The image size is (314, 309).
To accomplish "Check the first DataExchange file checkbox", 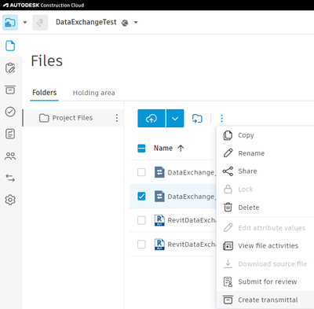I will tap(141, 172).
